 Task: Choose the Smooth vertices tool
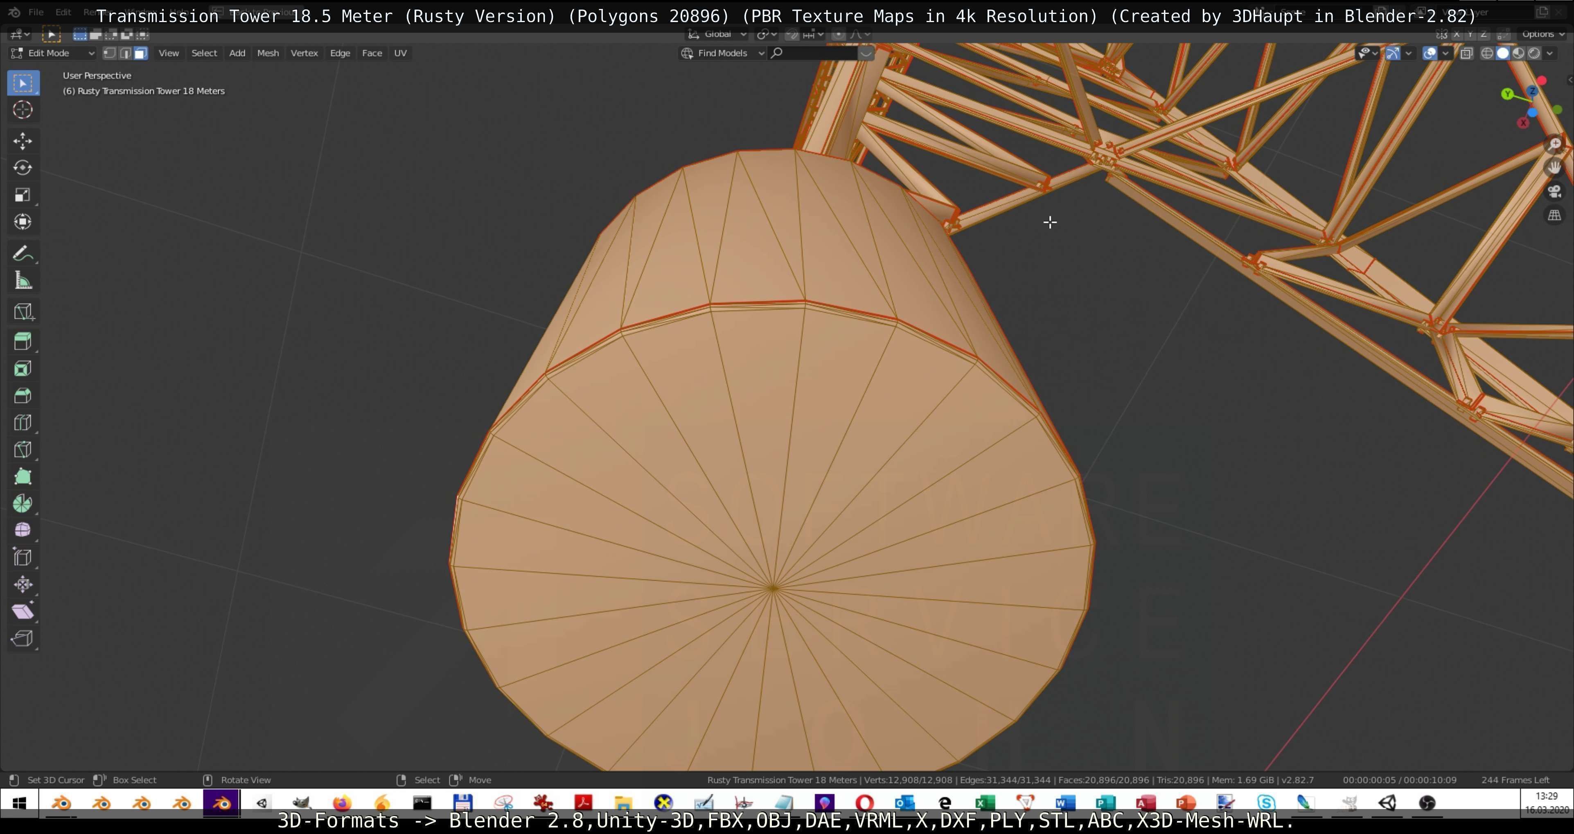click(x=23, y=530)
